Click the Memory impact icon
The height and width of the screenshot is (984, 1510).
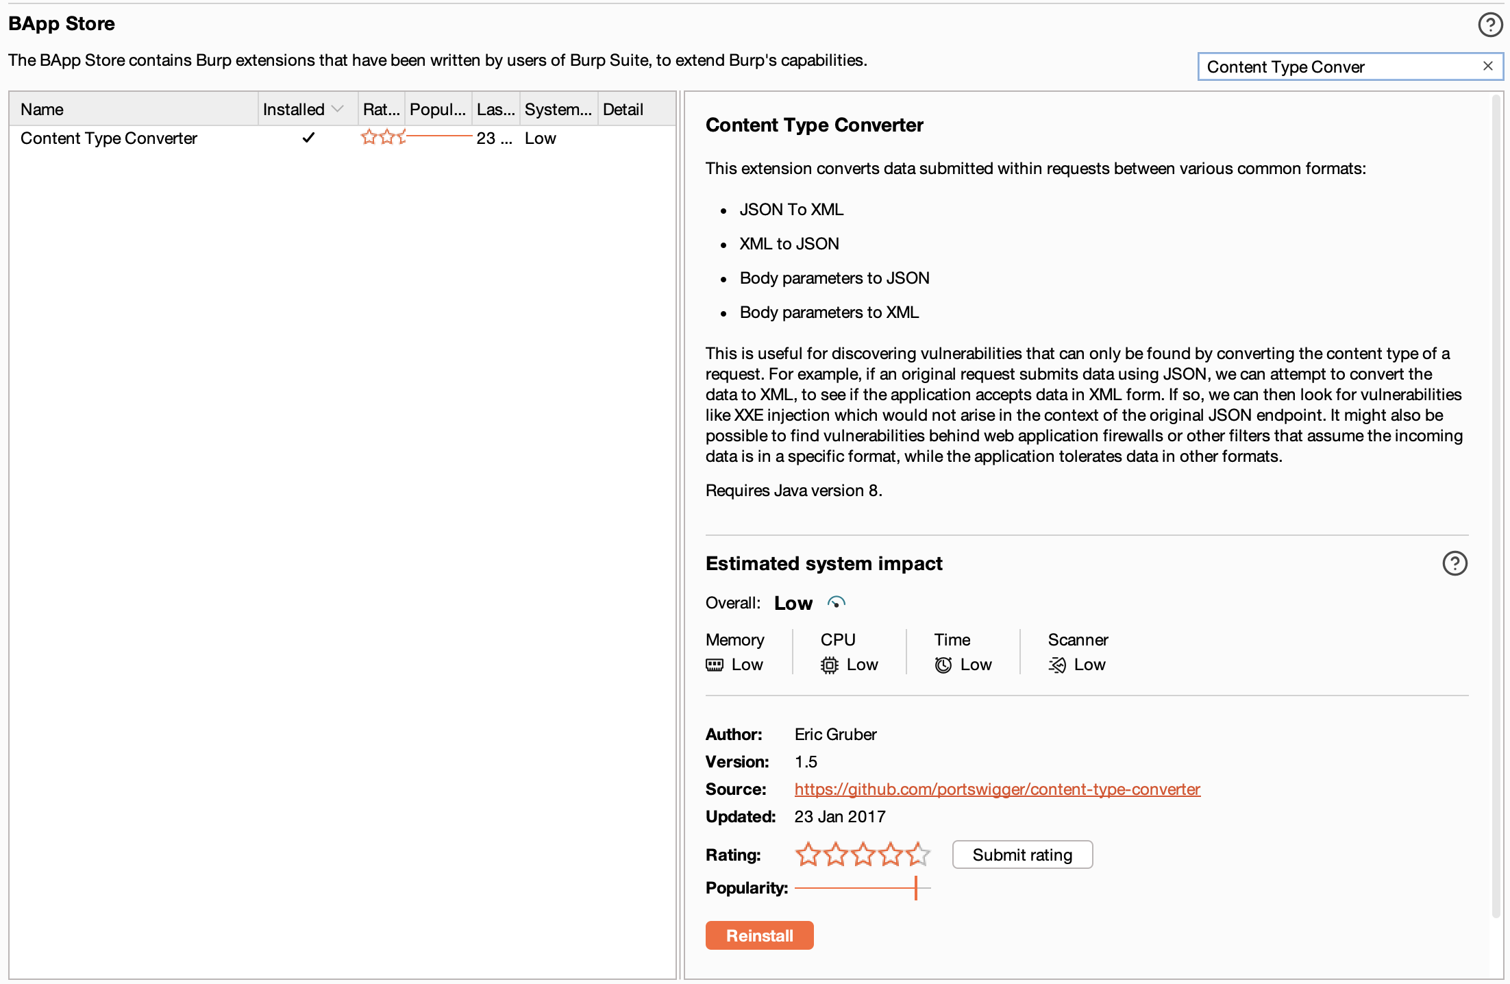[x=715, y=664]
